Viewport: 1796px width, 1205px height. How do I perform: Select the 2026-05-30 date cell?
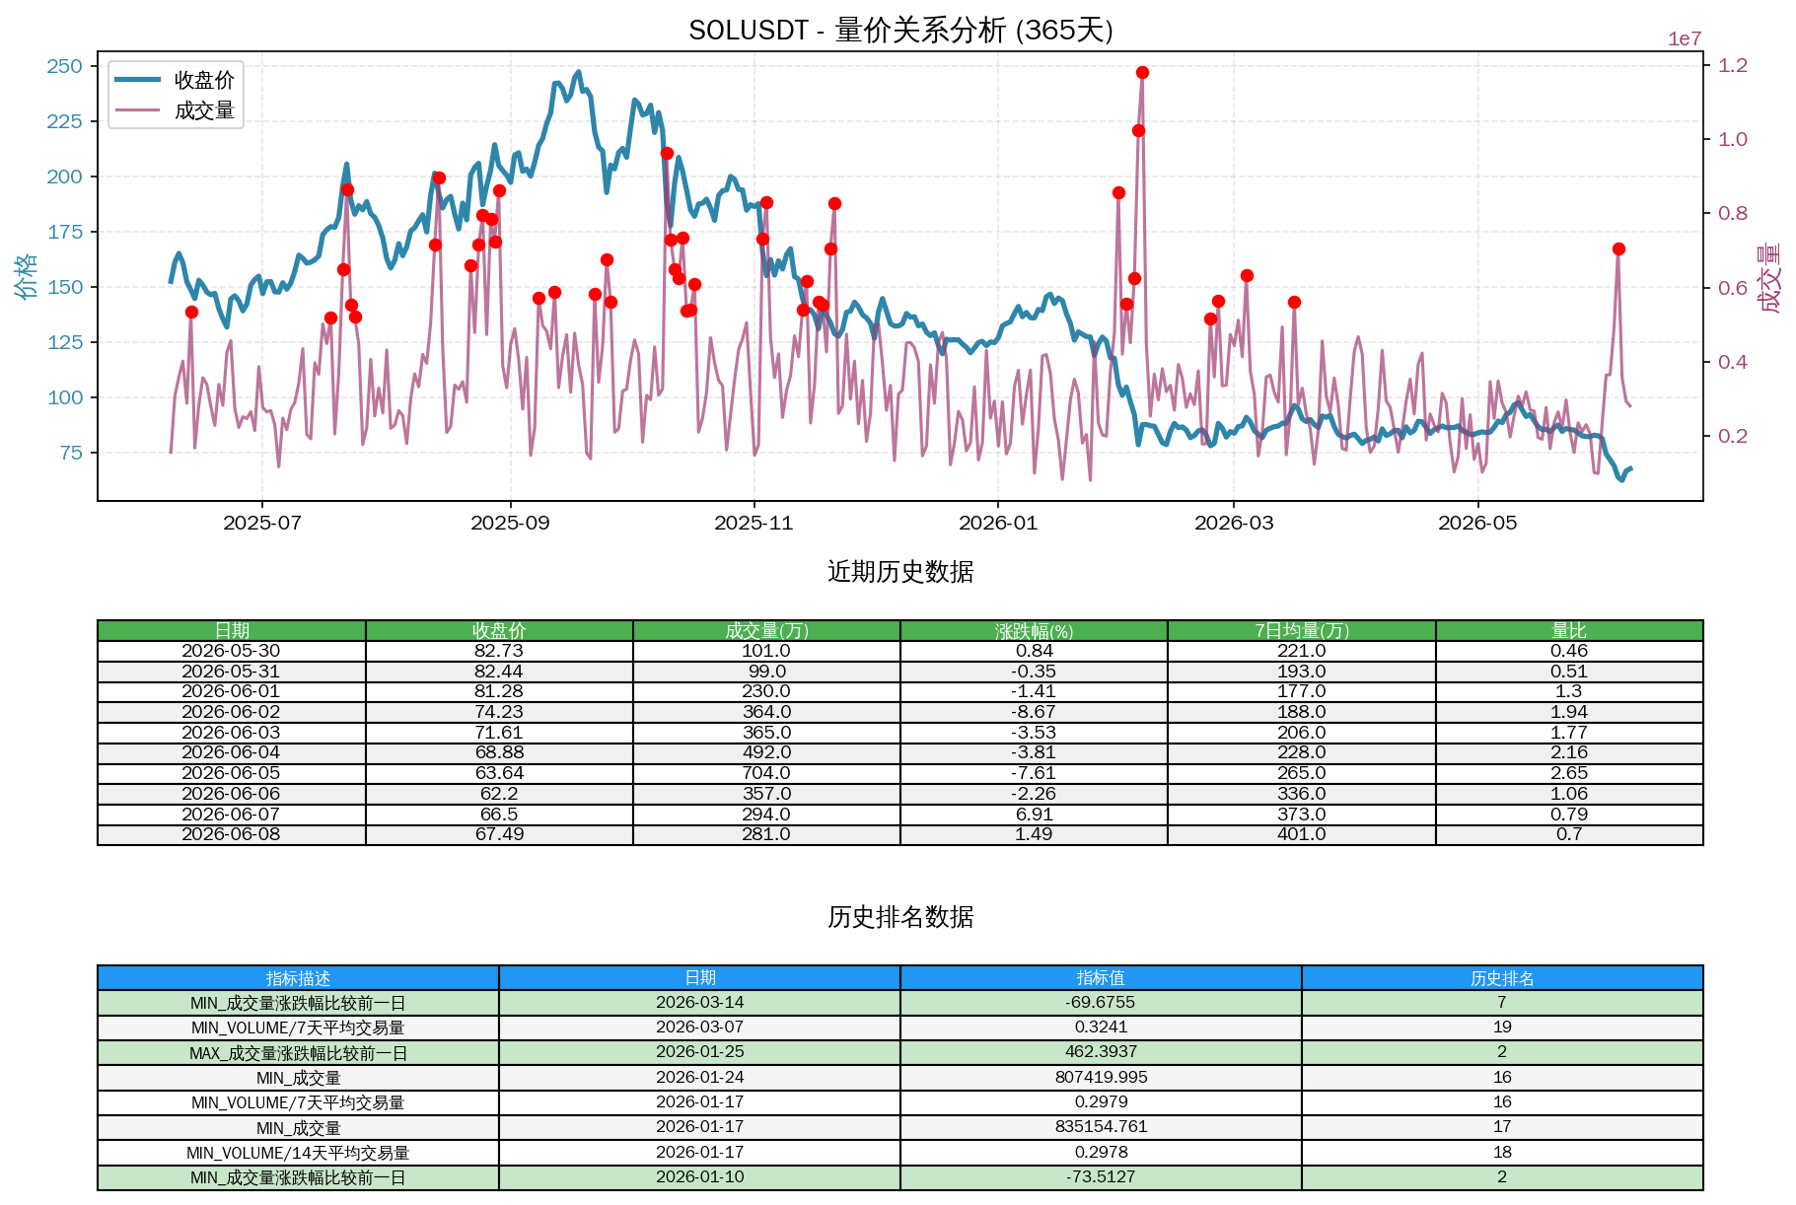[232, 651]
